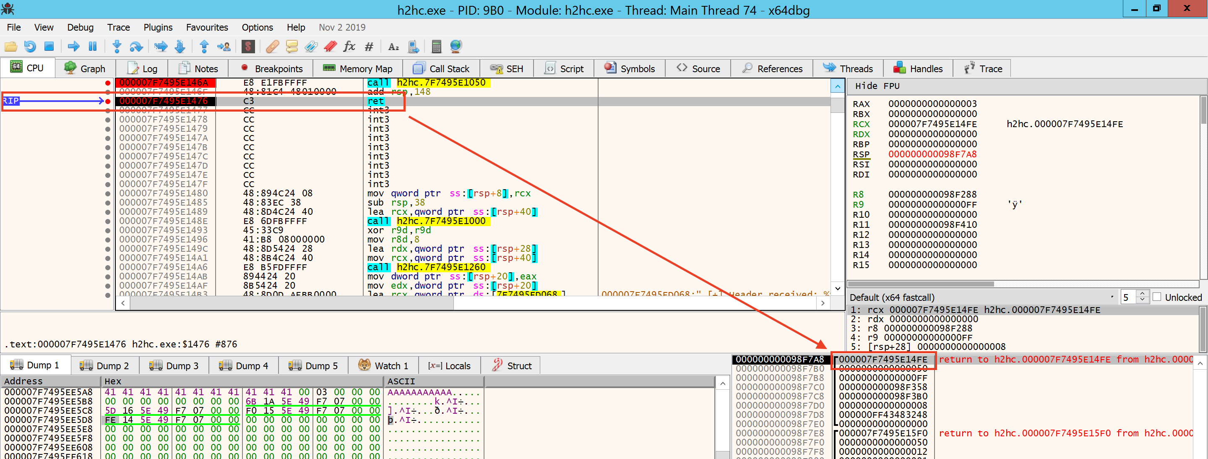Step into the instruction via toolbar icon
Image resolution: width=1208 pixels, height=459 pixels.
tap(117, 46)
